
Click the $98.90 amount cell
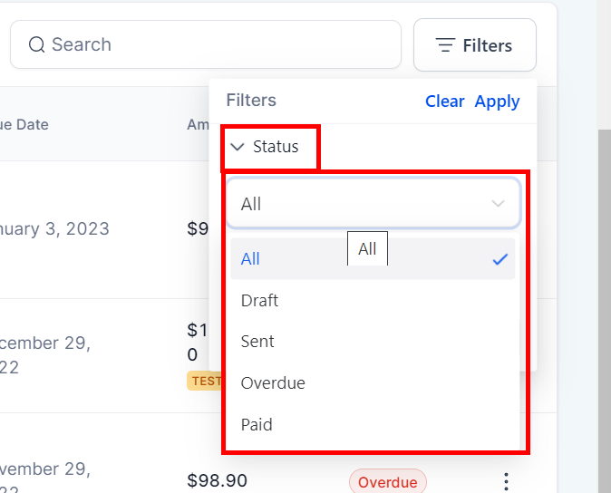click(x=217, y=480)
